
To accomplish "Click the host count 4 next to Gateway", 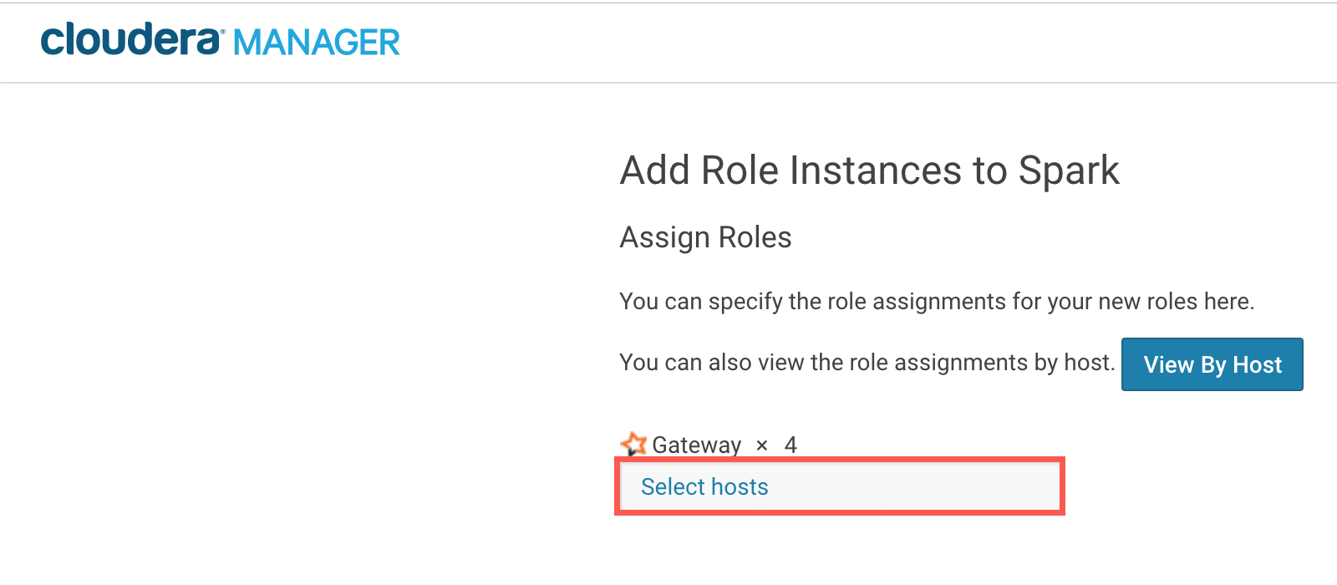I will coord(790,445).
